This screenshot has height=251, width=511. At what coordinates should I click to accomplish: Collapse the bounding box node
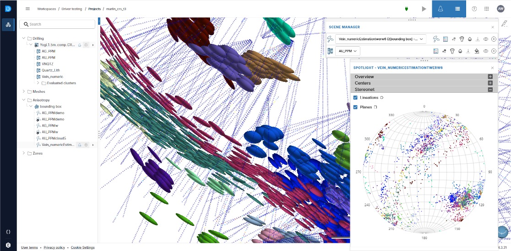click(x=31, y=107)
